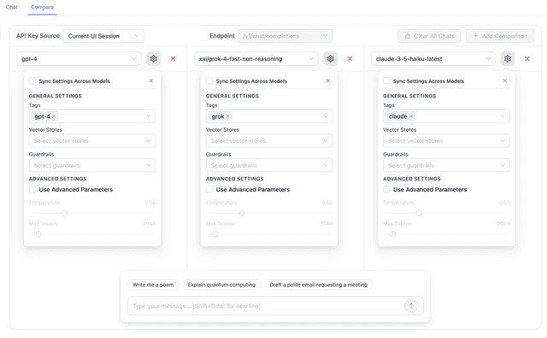Close the gpt-4 settings popover
The height and width of the screenshot is (338, 547).
point(151,80)
